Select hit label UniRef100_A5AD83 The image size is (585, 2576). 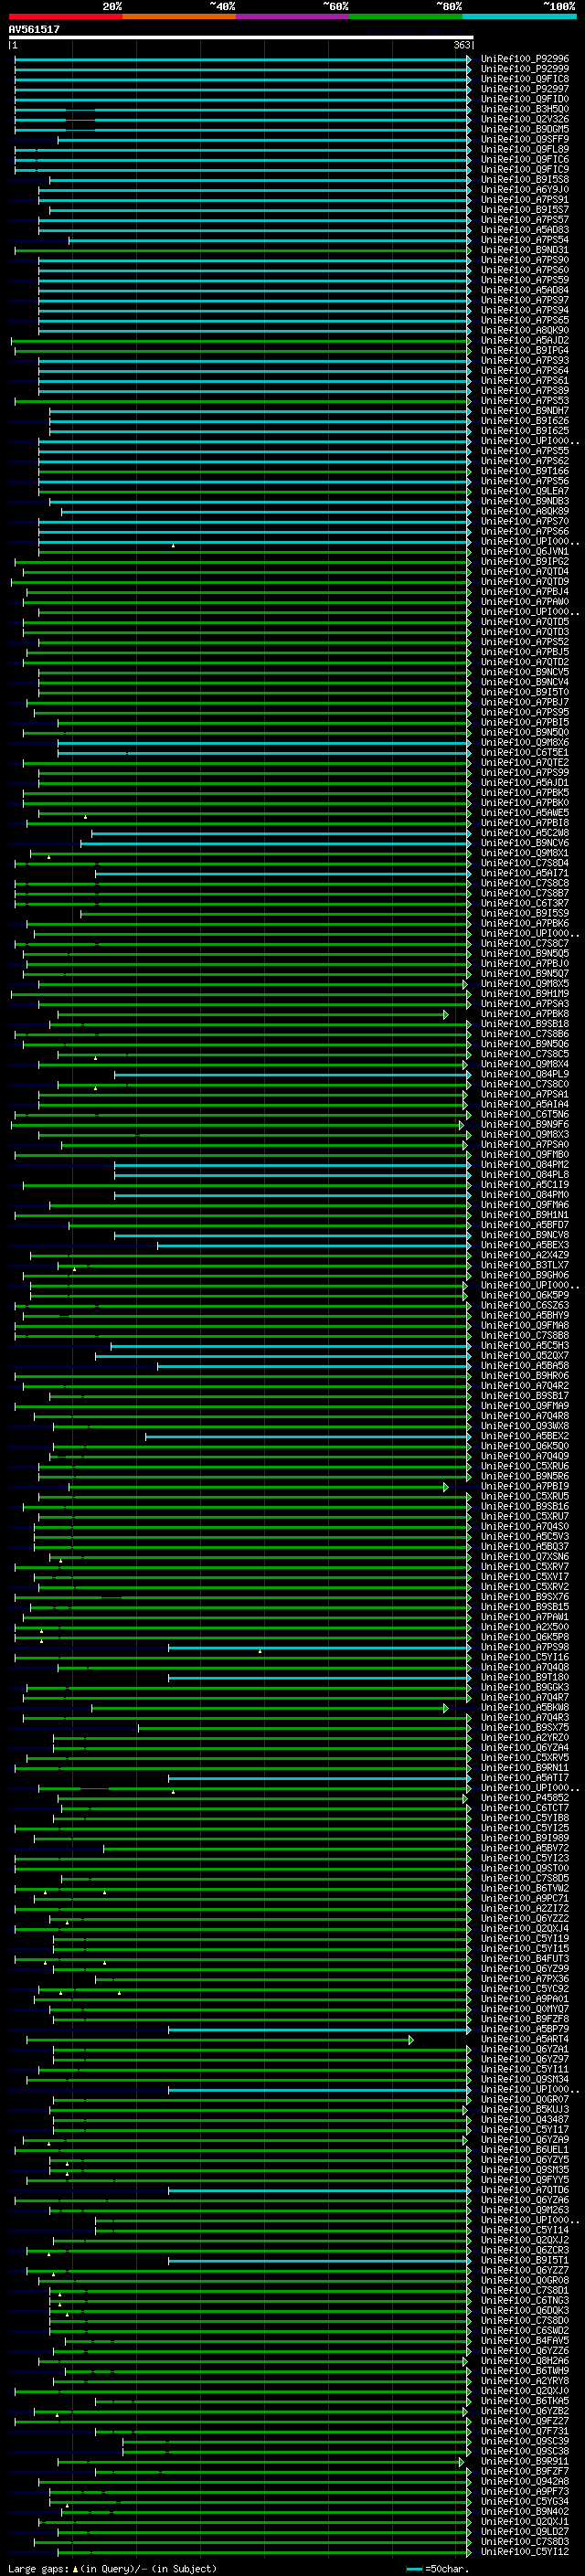[525, 230]
